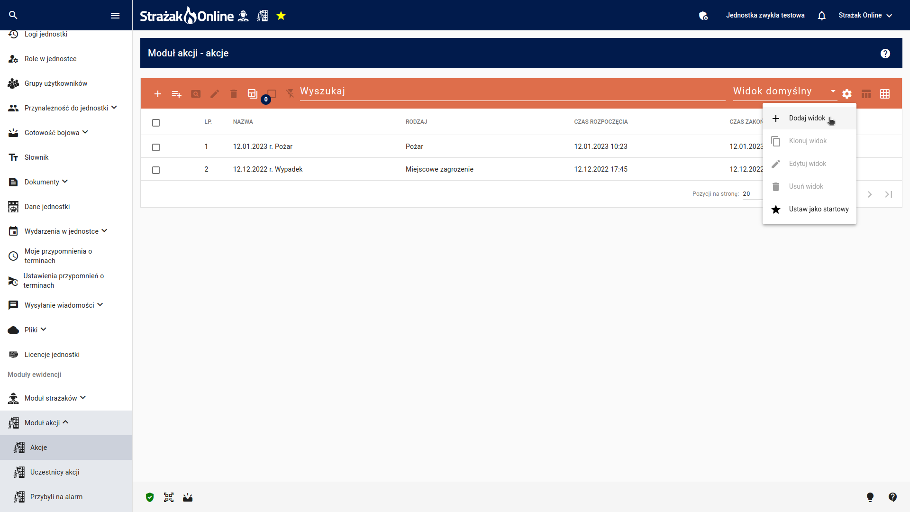The image size is (910, 512).
Task: Switch to grid view icon
Action: coord(885,94)
